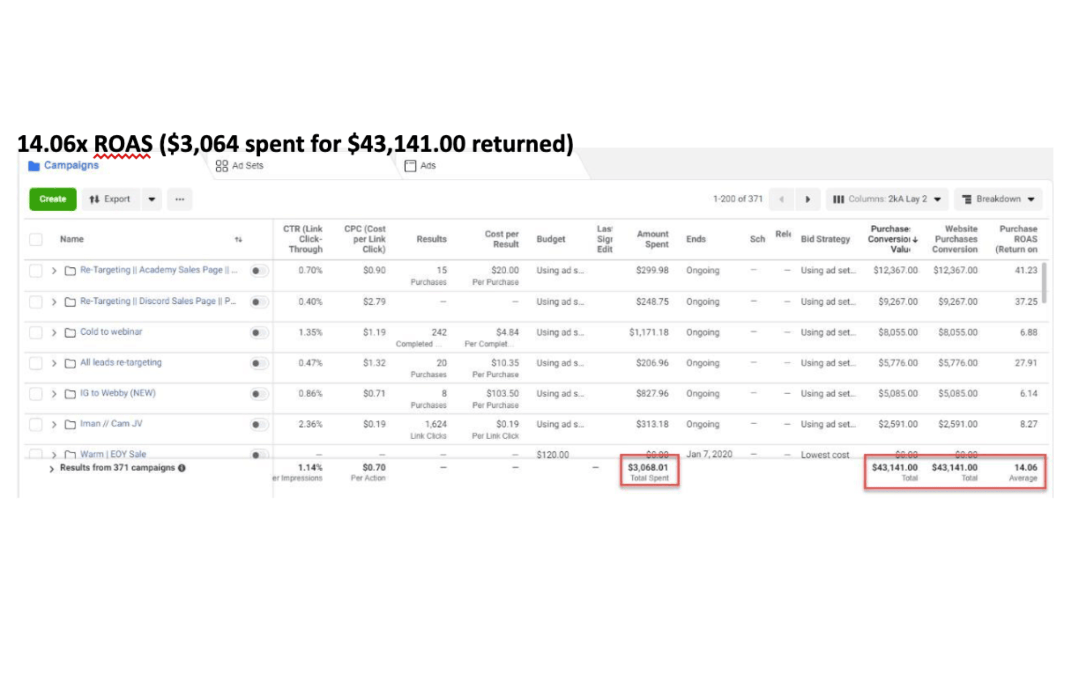
Task: Expand the IG to Webby (NEW) campaign row
Action: tap(54, 394)
